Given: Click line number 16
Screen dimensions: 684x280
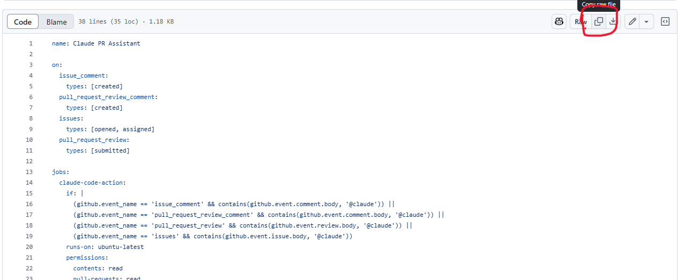Looking at the screenshot, I should coord(29,204).
